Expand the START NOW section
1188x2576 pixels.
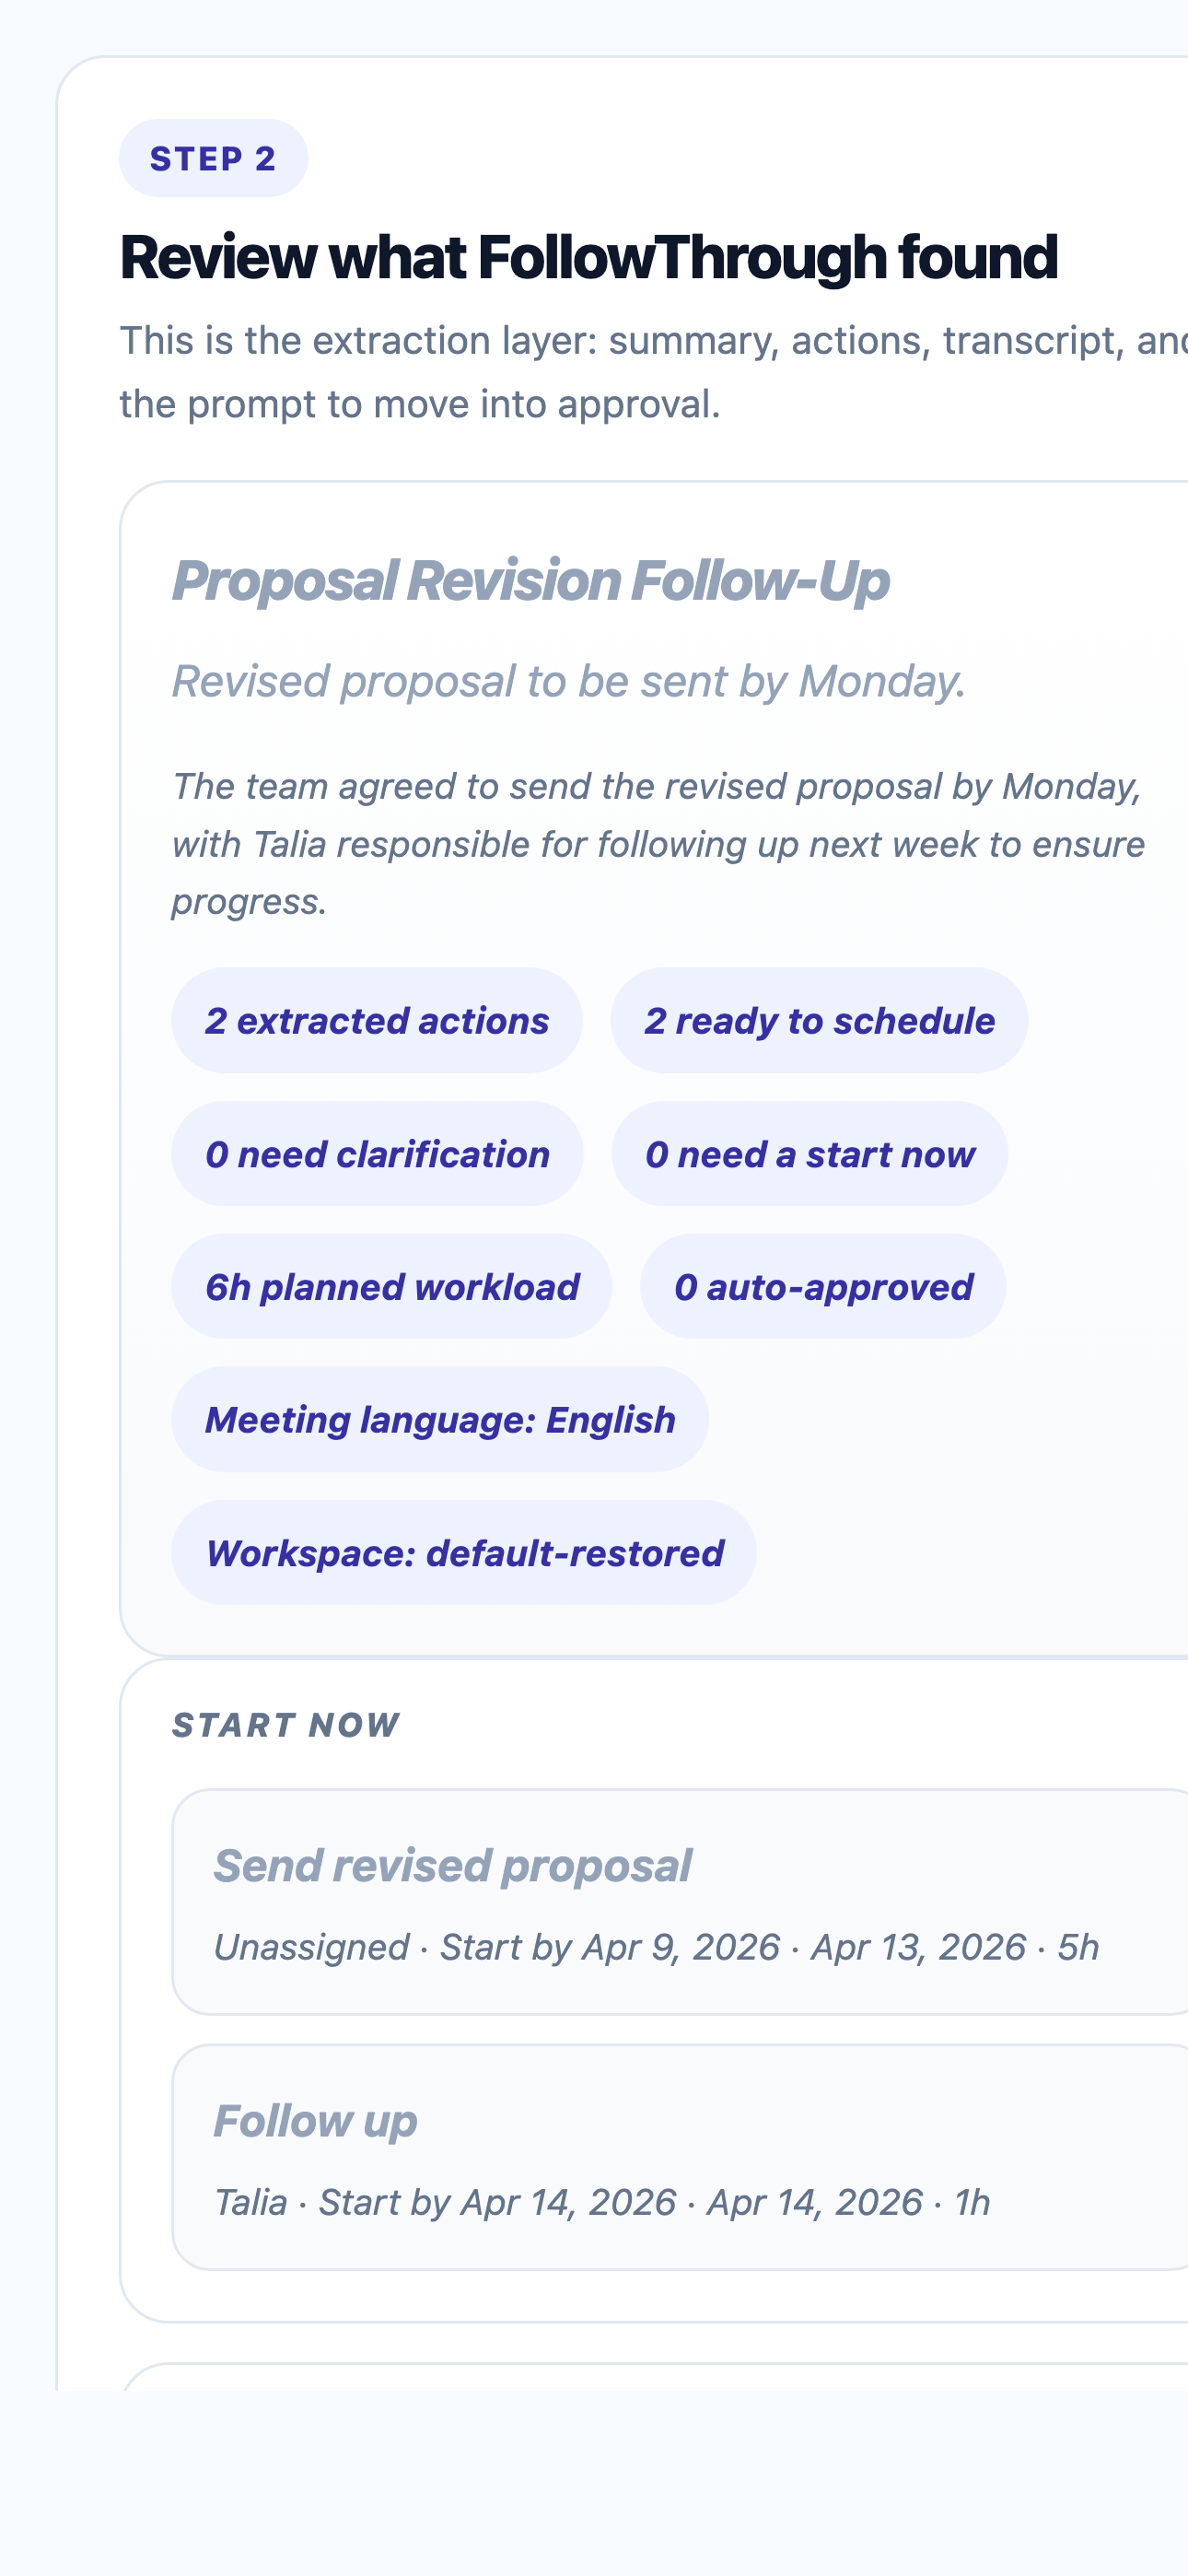tap(285, 1725)
